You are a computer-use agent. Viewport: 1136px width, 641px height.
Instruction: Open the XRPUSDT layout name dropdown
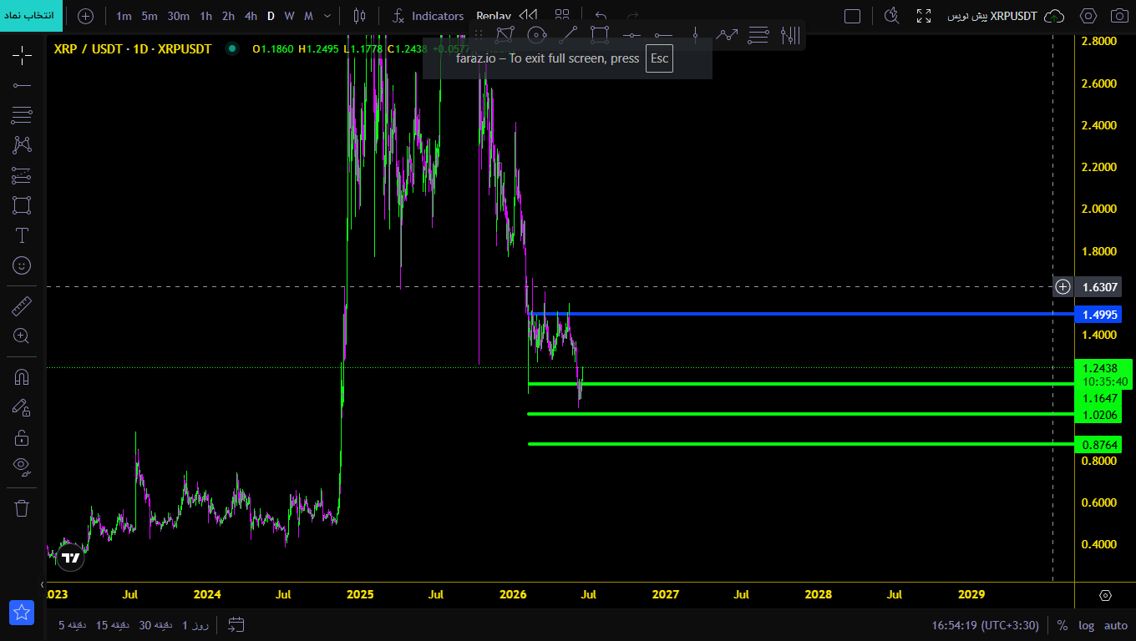coord(991,16)
